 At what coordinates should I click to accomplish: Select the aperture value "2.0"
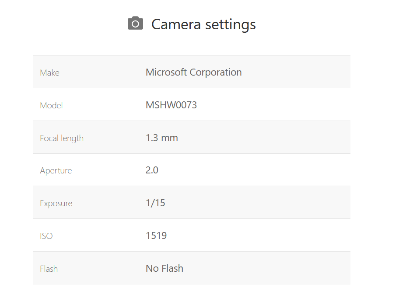[x=152, y=170]
